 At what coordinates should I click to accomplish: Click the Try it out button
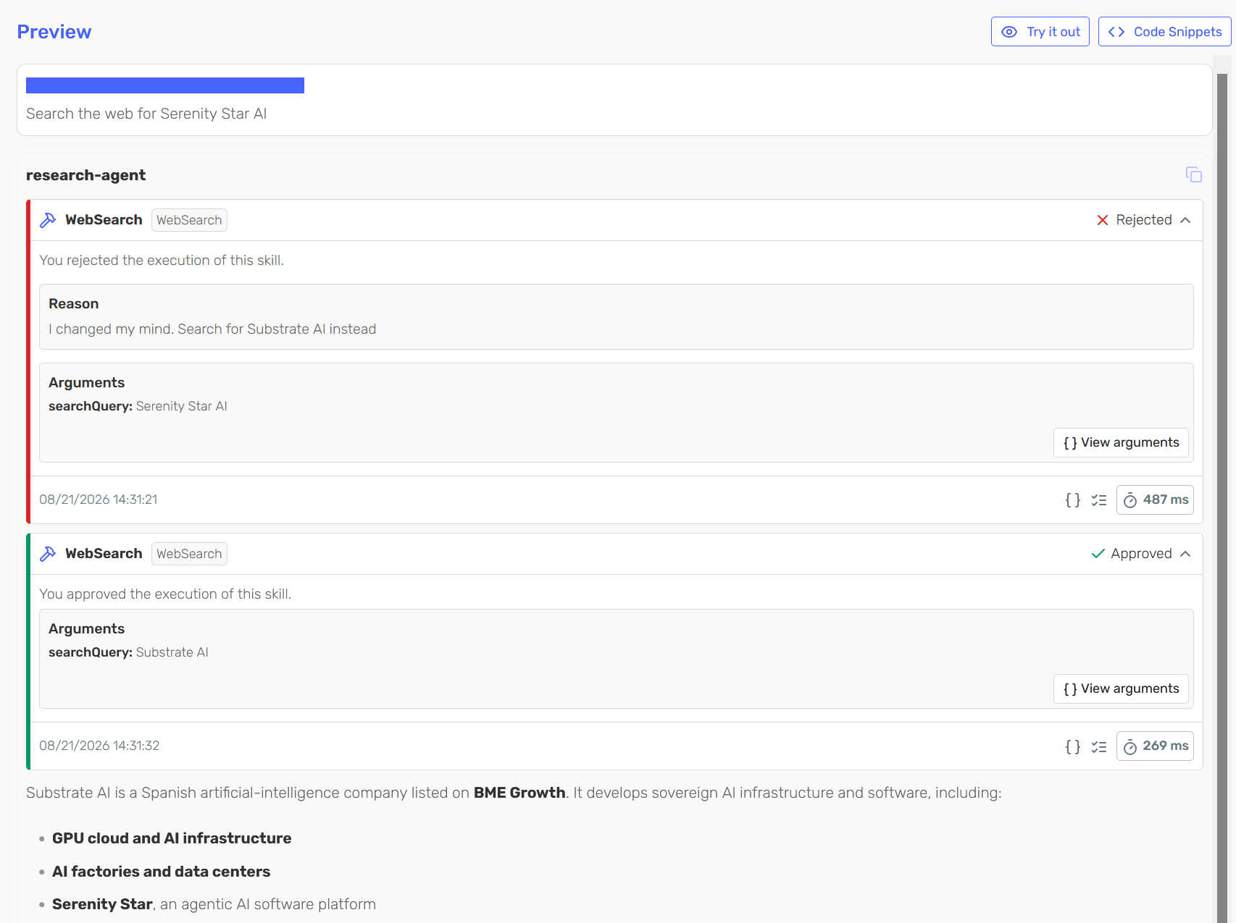coord(1040,32)
